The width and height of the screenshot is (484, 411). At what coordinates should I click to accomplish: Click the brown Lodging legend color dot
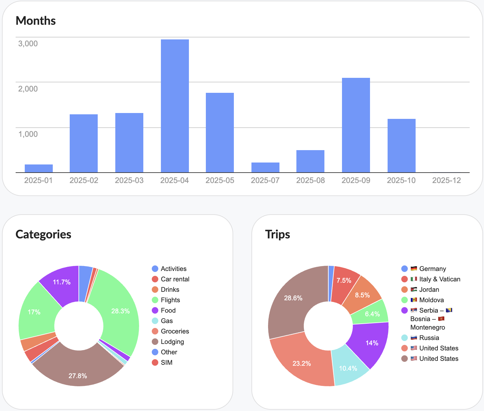155,342
